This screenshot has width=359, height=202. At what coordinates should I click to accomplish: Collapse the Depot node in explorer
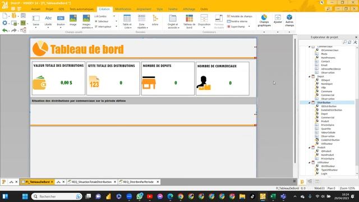tap(310, 76)
